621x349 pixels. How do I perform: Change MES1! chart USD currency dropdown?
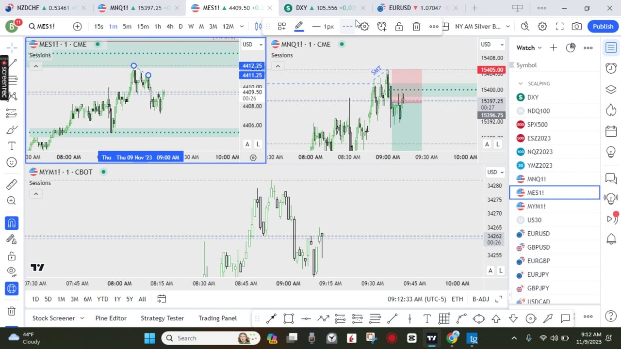[x=252, y=45]
